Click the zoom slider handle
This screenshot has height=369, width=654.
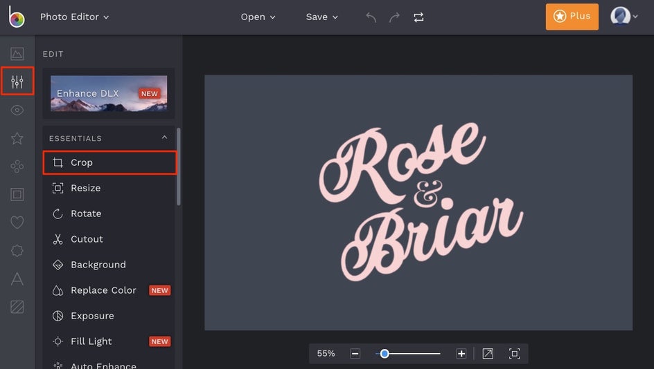[x=385, y=354]
